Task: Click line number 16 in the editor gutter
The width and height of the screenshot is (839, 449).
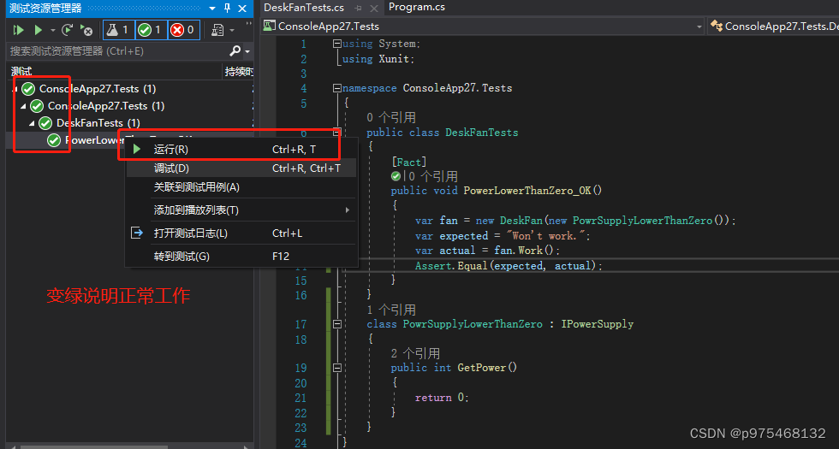Action: [x=300, y=295]
